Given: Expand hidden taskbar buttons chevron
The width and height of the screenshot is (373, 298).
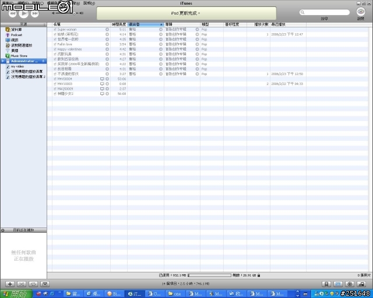Looking at the screenshot, I should 298,294.
